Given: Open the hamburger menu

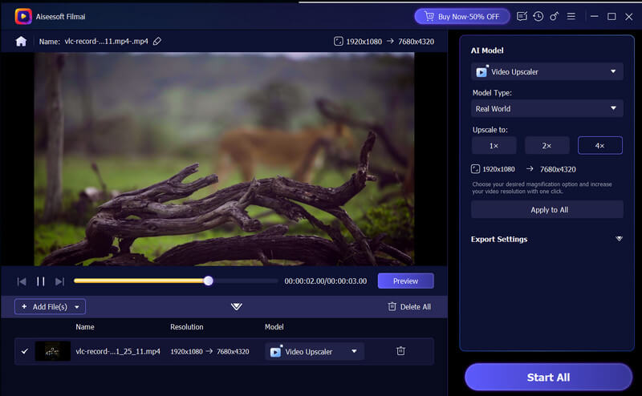Looking at the screenshot, I should (x=571, y=16).
